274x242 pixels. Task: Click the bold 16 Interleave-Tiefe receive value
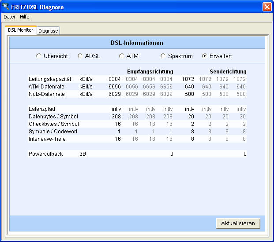coord(118,139)
